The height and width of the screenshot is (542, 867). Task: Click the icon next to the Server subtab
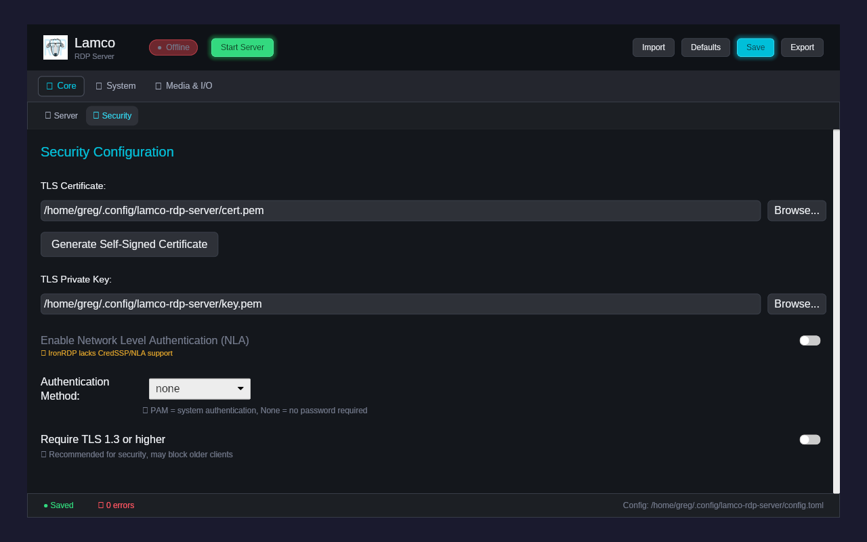click(x=48, y=115)
